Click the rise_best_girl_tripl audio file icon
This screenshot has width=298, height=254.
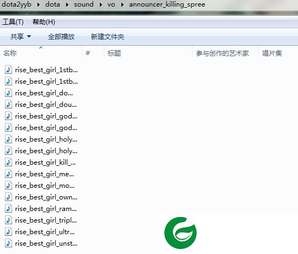click(8, 220)
